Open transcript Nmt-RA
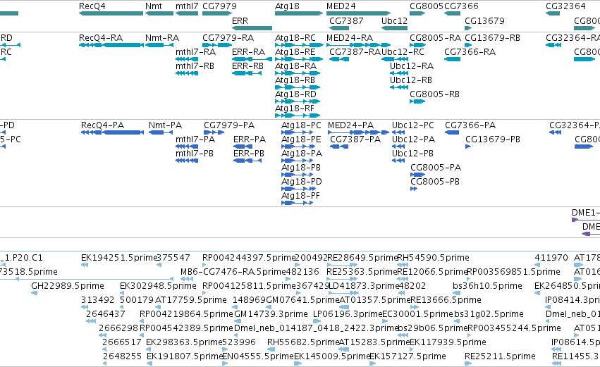The width and height of the screenshot is (600, 367). (159, 45)
